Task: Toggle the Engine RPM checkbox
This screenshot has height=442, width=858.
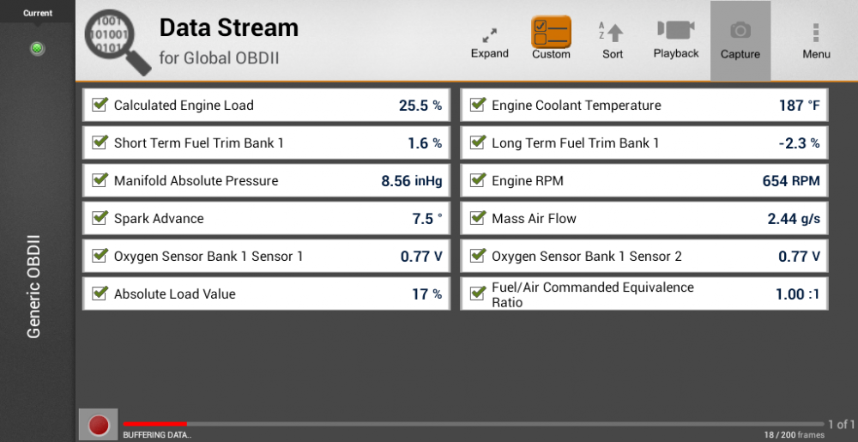Action: [x=478, y=180]
